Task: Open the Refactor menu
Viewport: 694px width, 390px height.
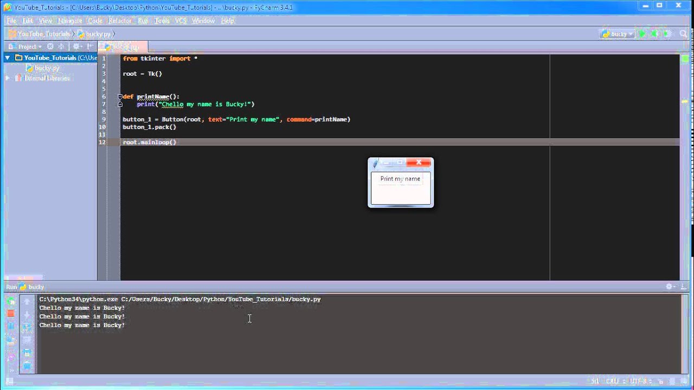Action: pyautogui.click(x=120, y=21)
